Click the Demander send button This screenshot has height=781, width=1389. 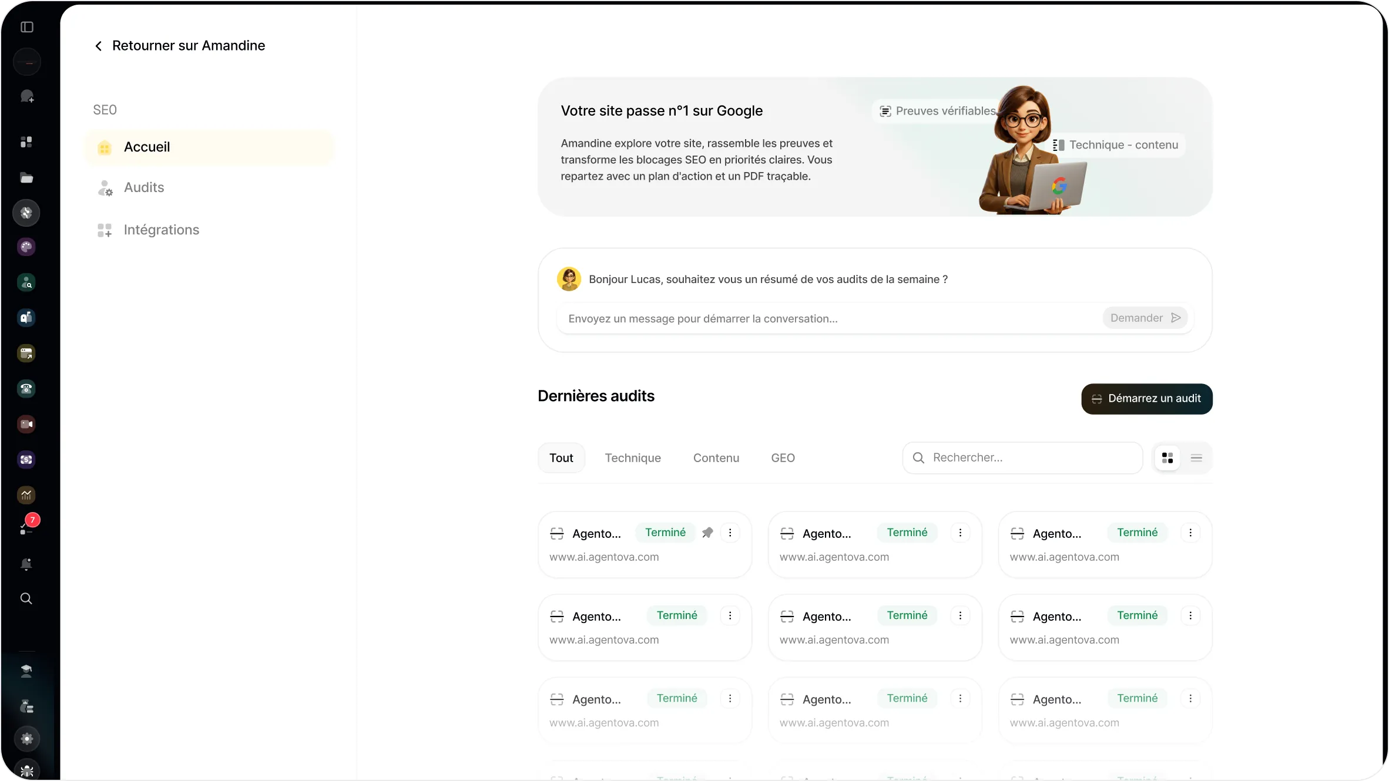pos(1145,318)
